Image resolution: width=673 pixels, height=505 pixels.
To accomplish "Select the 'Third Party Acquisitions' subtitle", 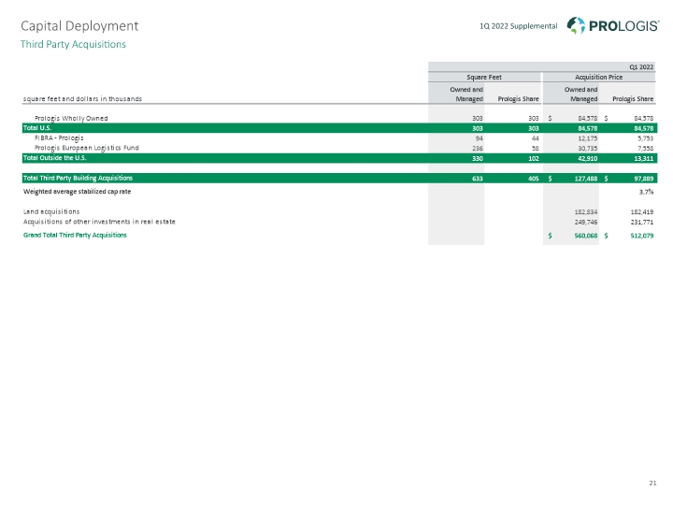I will click(73, 44).
